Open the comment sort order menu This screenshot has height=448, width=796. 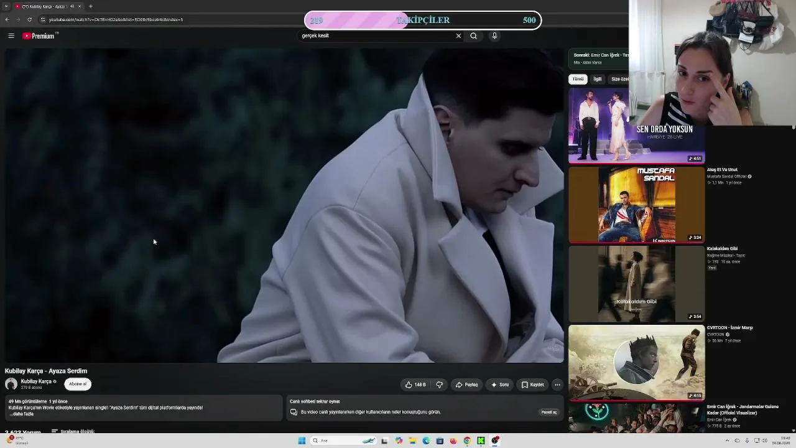tap(73, 431)
